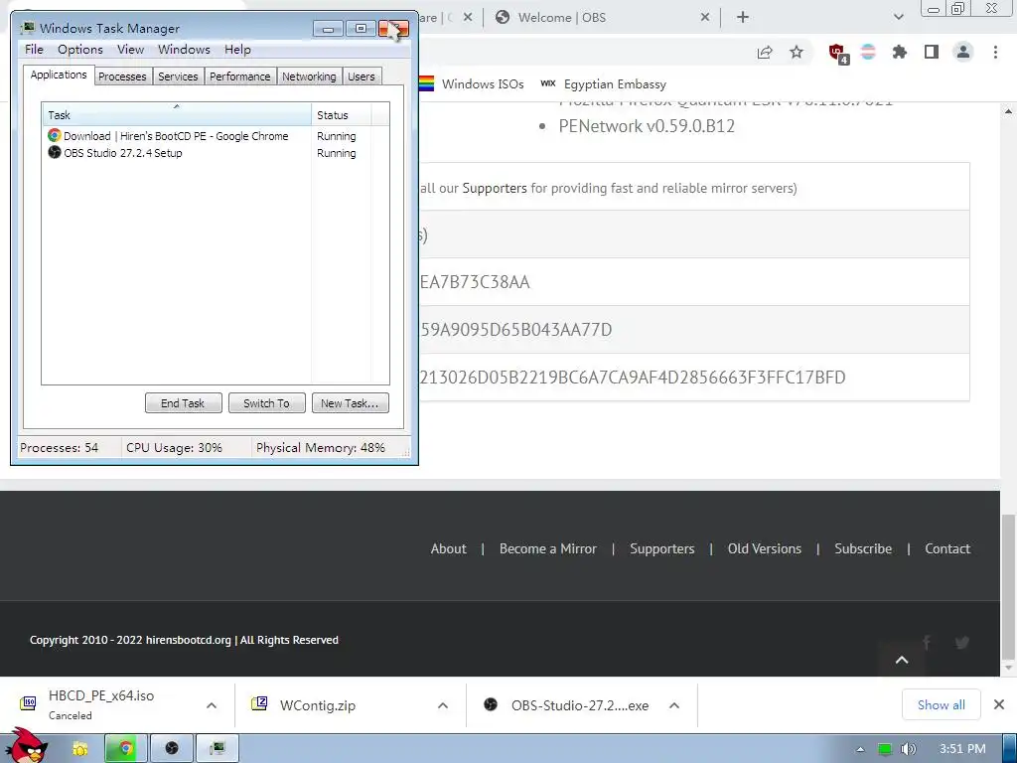Open the Chrome profile avatar
This screenshot has height=763, width=1017.
pyautogui.click(x=963, y=52)
